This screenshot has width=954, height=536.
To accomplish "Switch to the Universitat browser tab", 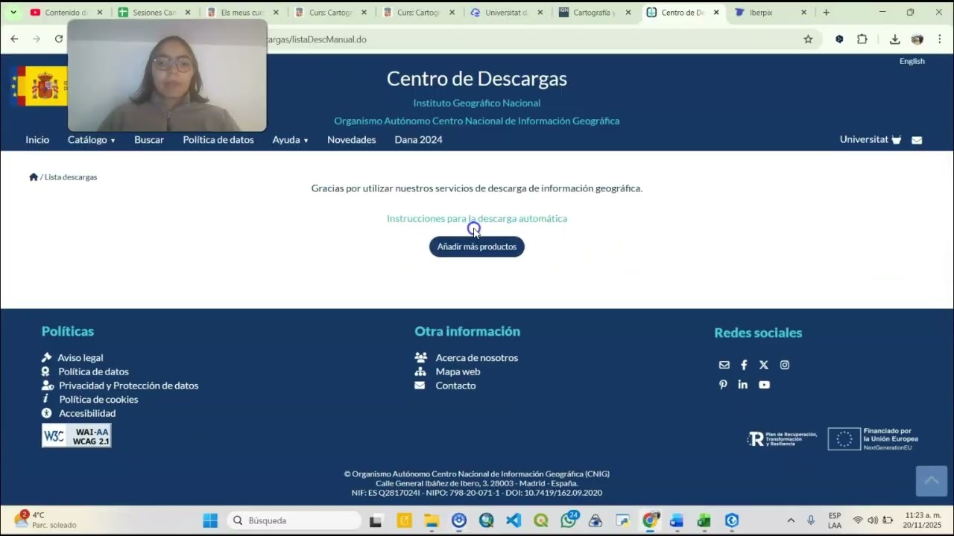I will pos(506,13).
